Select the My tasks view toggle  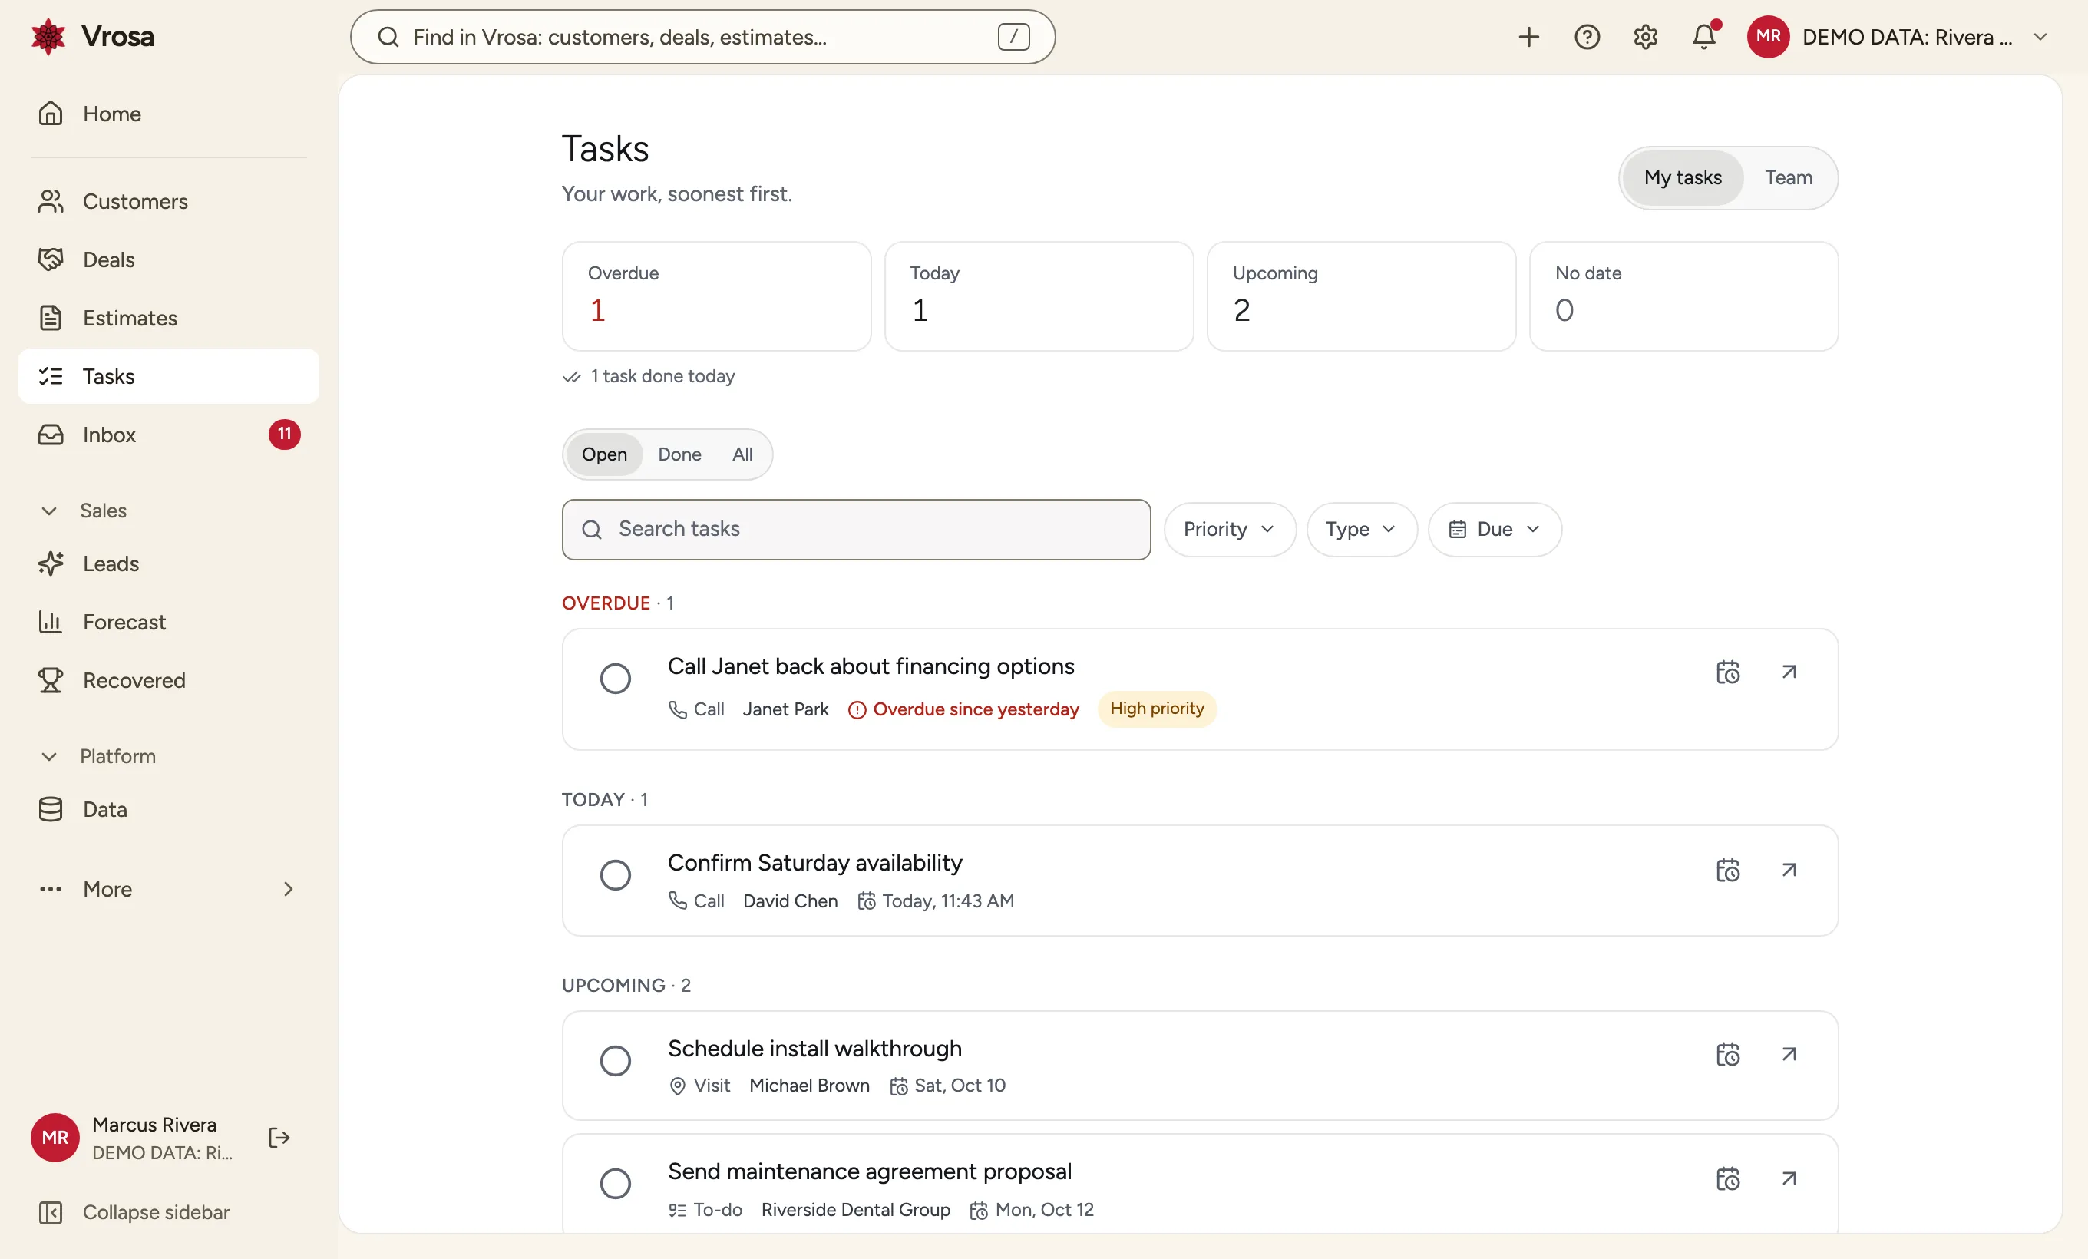pyautogui.click(x=1683, y=178)
